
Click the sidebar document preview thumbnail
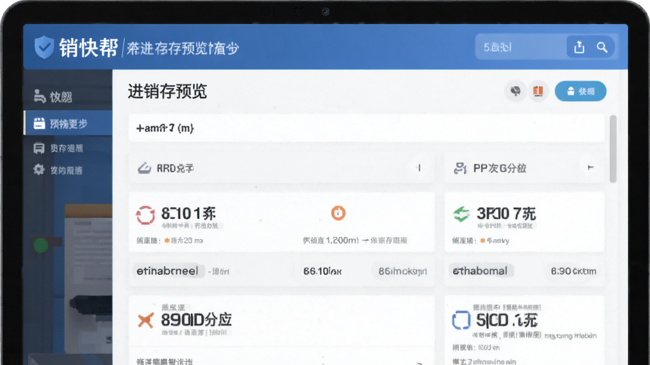[x=88, y=279]
